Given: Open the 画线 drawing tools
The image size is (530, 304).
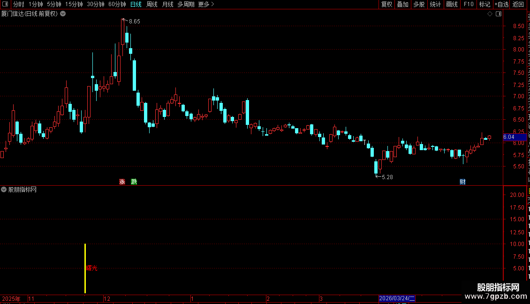Looking at the screenshot, I should [452, 4].
